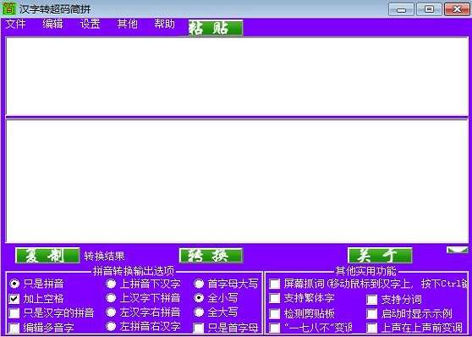The image size is (472, 337).
Task: Select 首字母大写 radio option
Action: click(199, 284)
